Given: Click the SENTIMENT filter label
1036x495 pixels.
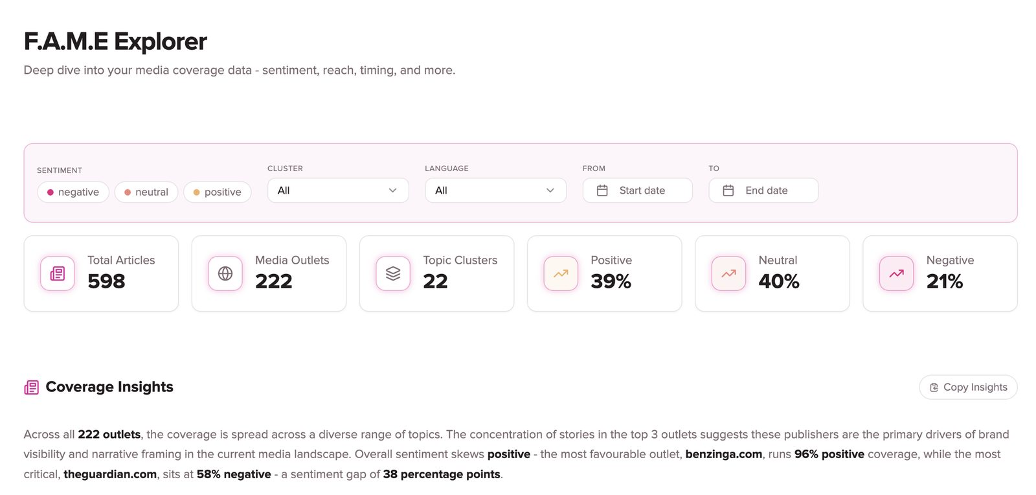Looking at the screenshot, I should [x=60, y=170].
